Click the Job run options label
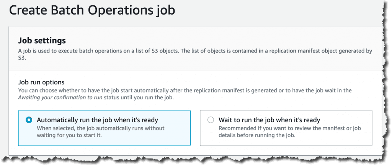Viewport: 392px width, 166px height. 41,82
